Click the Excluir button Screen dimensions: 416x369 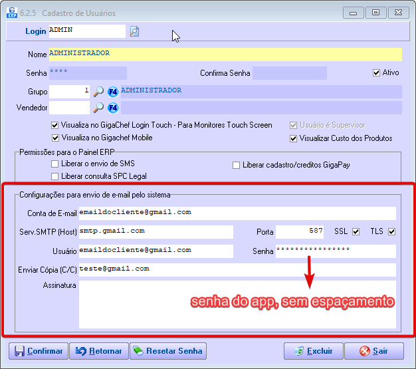coord(313,351)
